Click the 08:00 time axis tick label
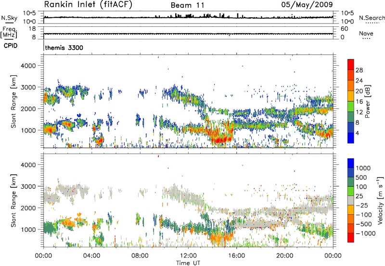 140,256
